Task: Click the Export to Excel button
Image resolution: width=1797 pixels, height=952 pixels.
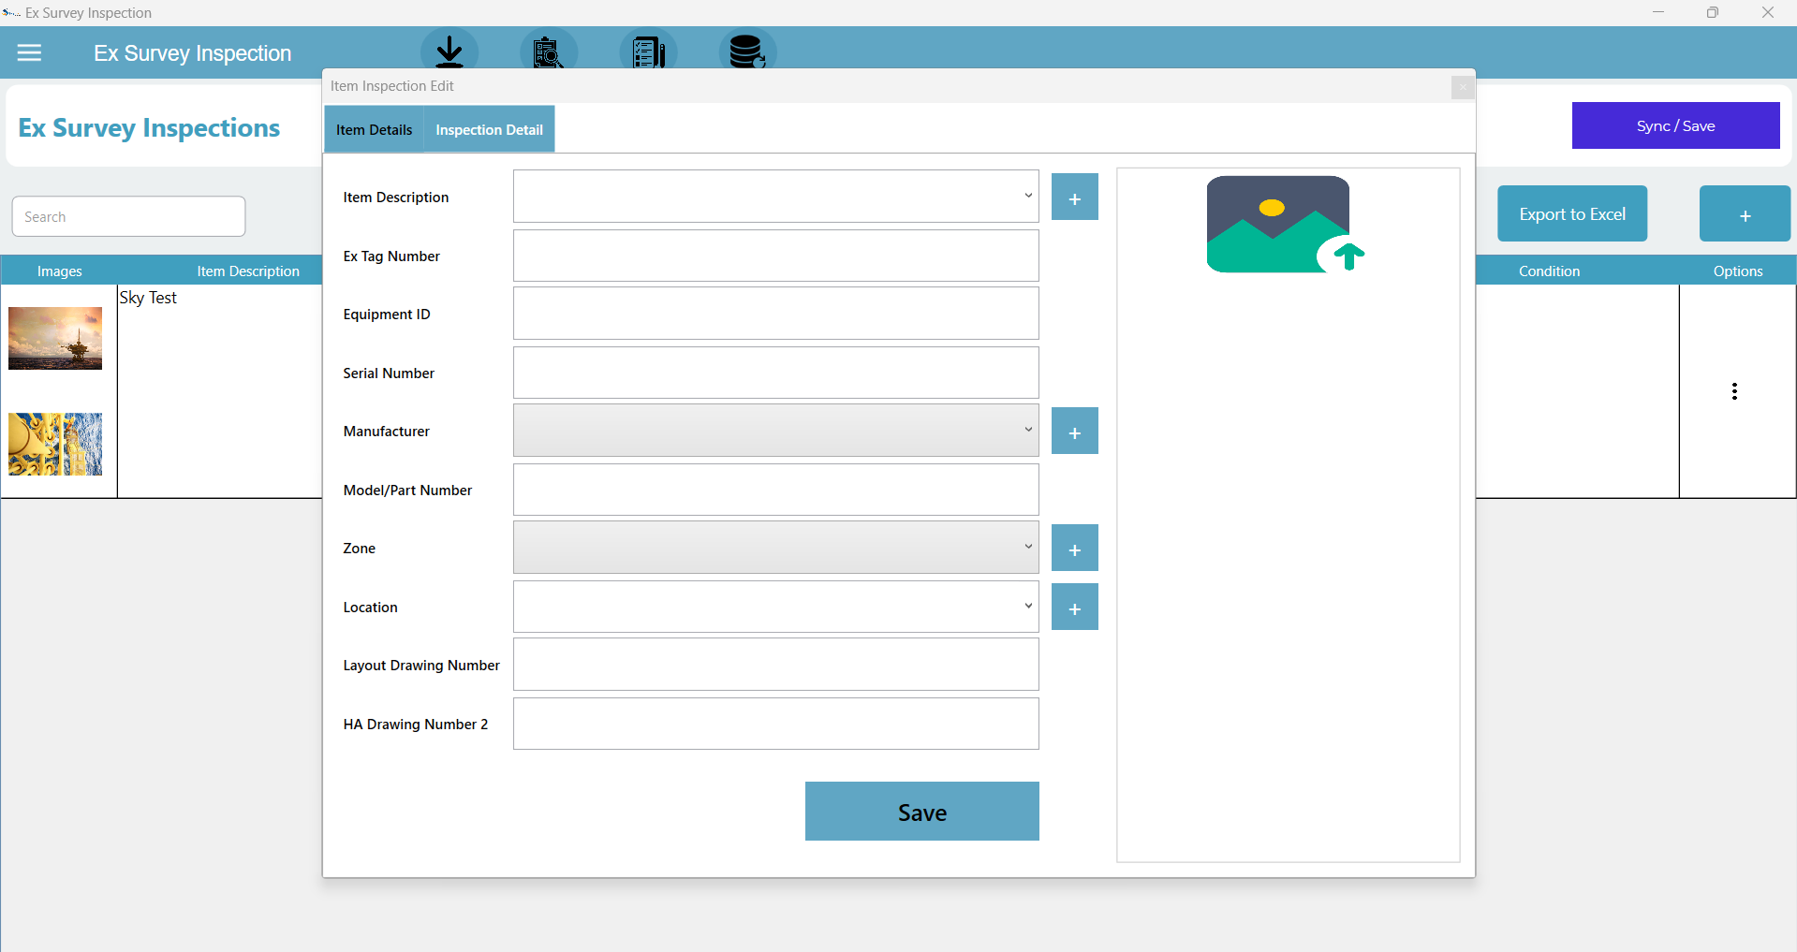Action: point(1571,214)
